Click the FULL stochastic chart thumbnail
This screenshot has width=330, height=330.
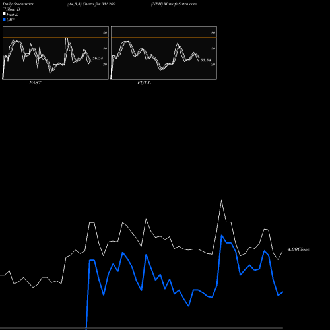point(164,53)
